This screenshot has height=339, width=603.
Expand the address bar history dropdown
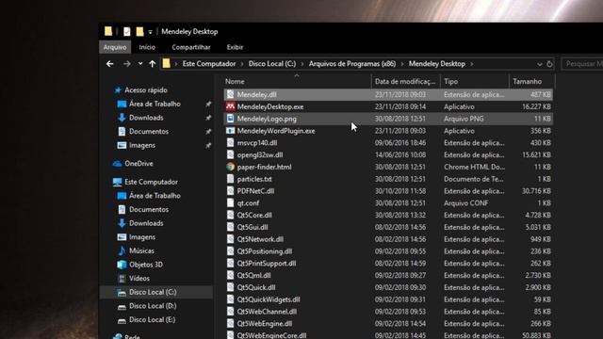pos(539,64)
